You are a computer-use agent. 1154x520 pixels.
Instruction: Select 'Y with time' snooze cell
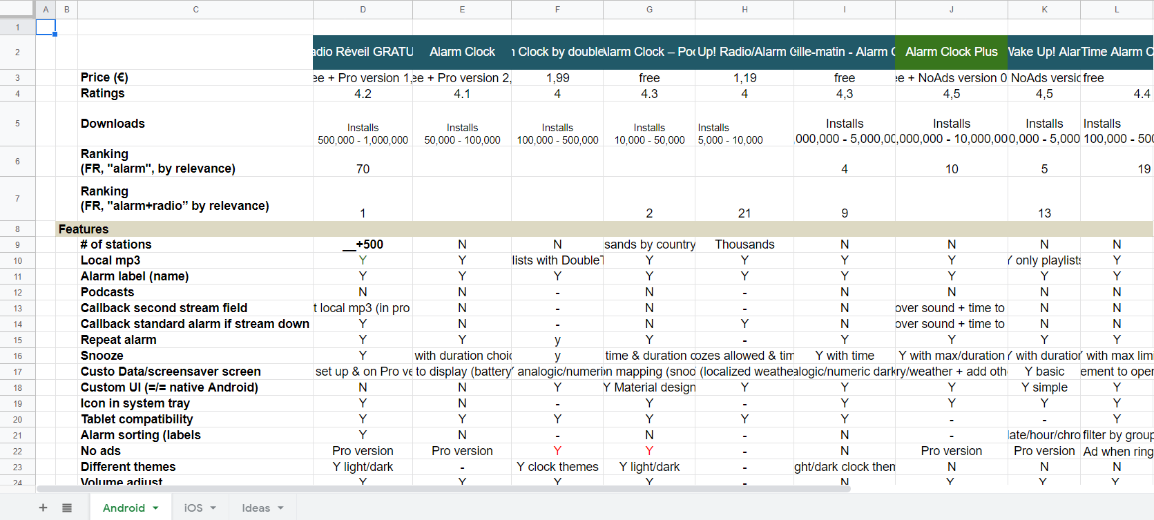pyautogui.click(x=845, y=356)
